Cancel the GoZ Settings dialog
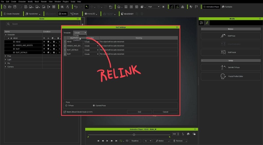The image size is (263, 145). point(165,112)
